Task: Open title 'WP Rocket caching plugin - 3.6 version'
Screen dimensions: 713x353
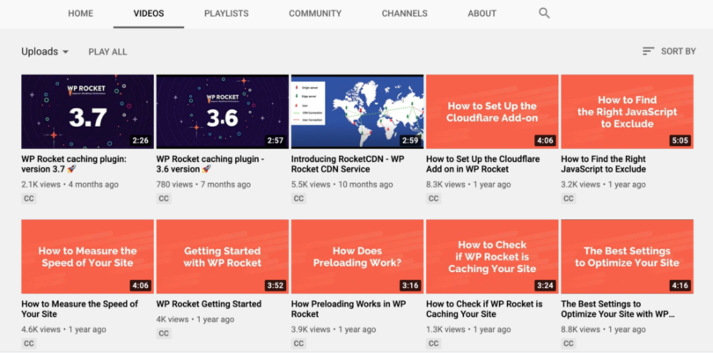Action: click(210, 165)
